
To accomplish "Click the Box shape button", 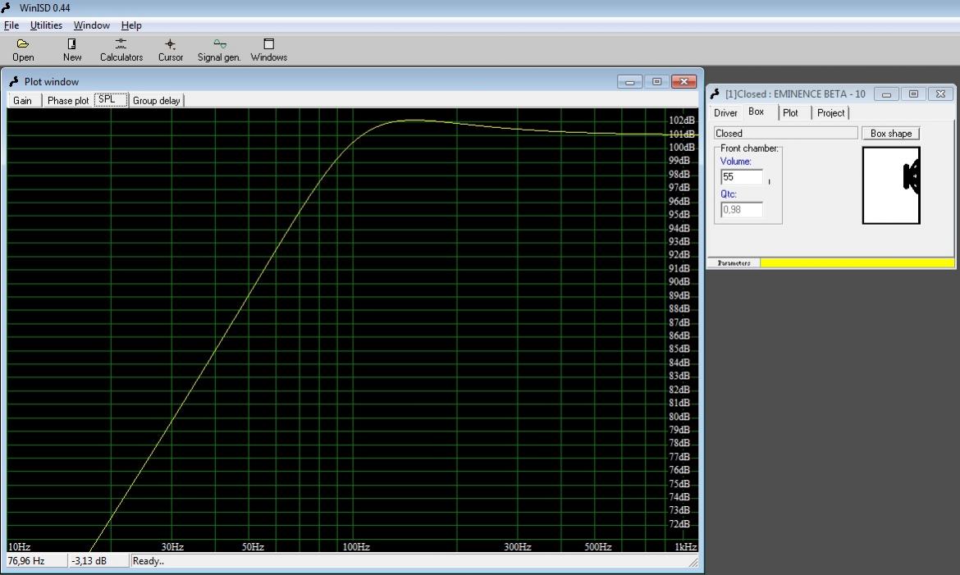I will [891, 134].
